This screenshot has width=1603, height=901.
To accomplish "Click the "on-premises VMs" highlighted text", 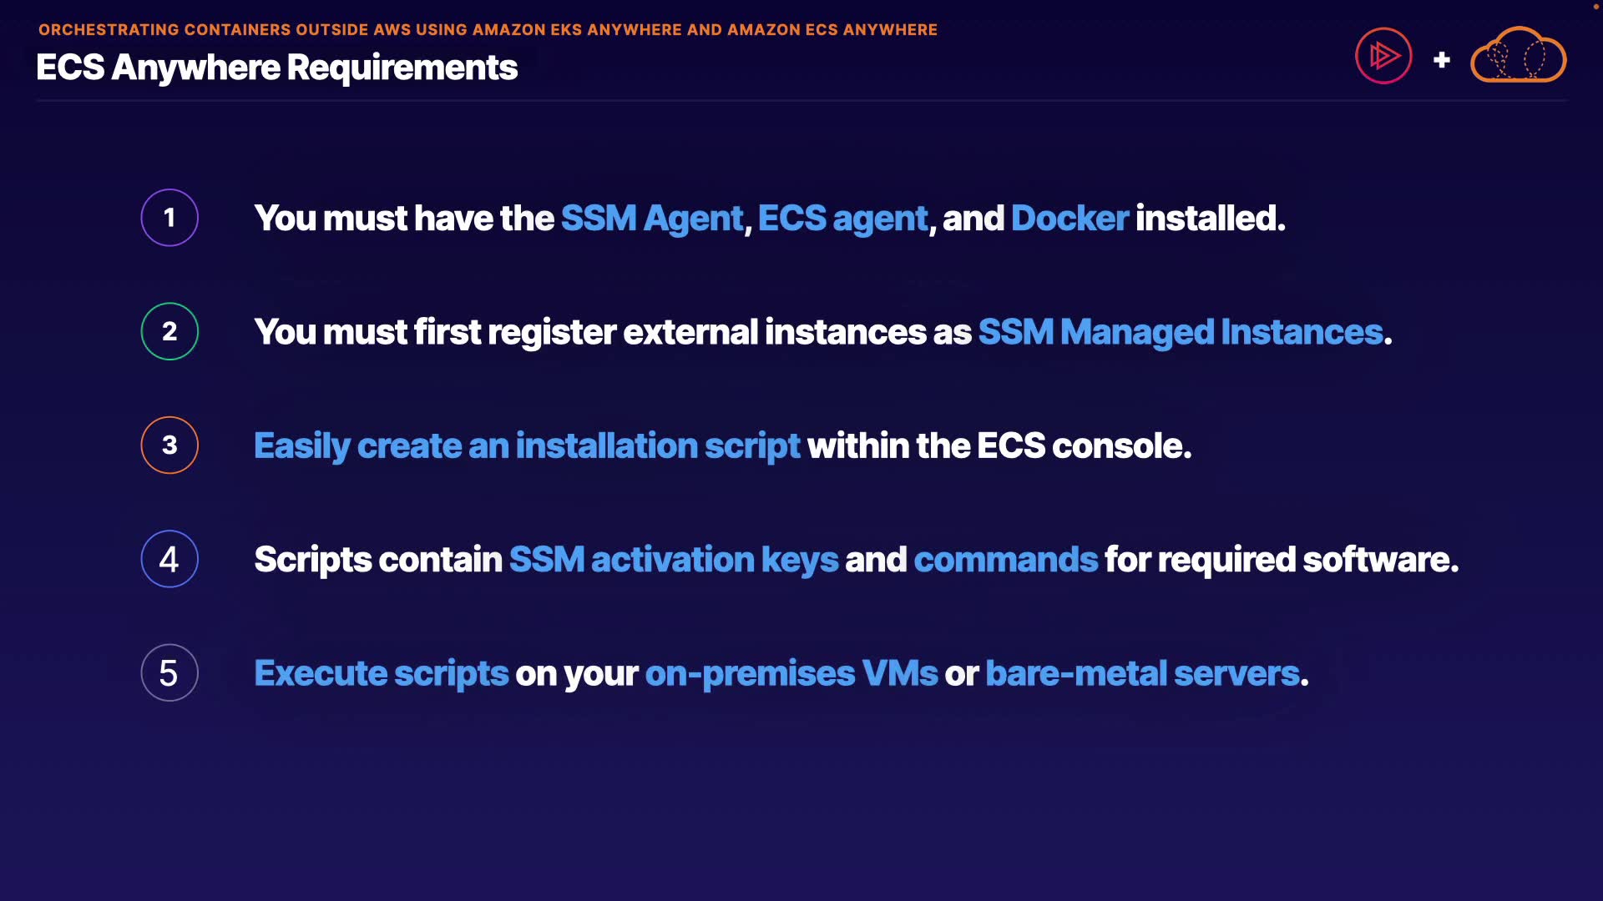I will [x=791, y=673].
